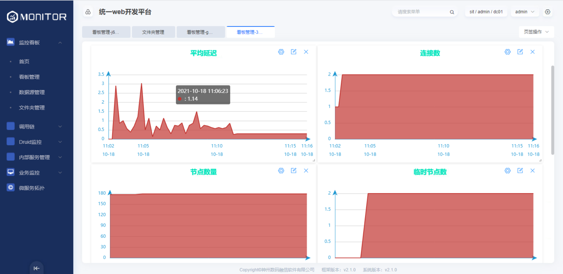Screen dimensions: 563x274
Task: Click the 系统版本: v2.1.0 footer text
Action: tap(380, 270)
